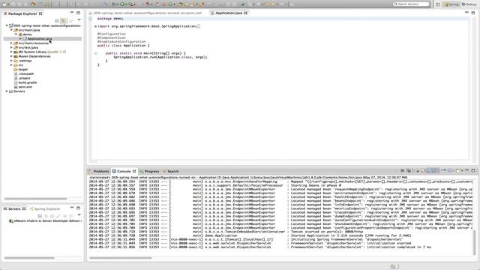The width and height of the screenshot is (480, 270).
Task: Open the Run launch dropdown arrow
Action: tap(126, 4)
